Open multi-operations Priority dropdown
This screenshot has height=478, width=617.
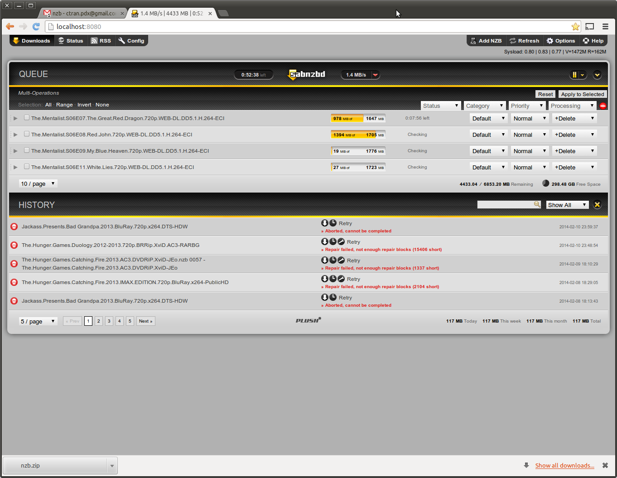pos(526,106)
